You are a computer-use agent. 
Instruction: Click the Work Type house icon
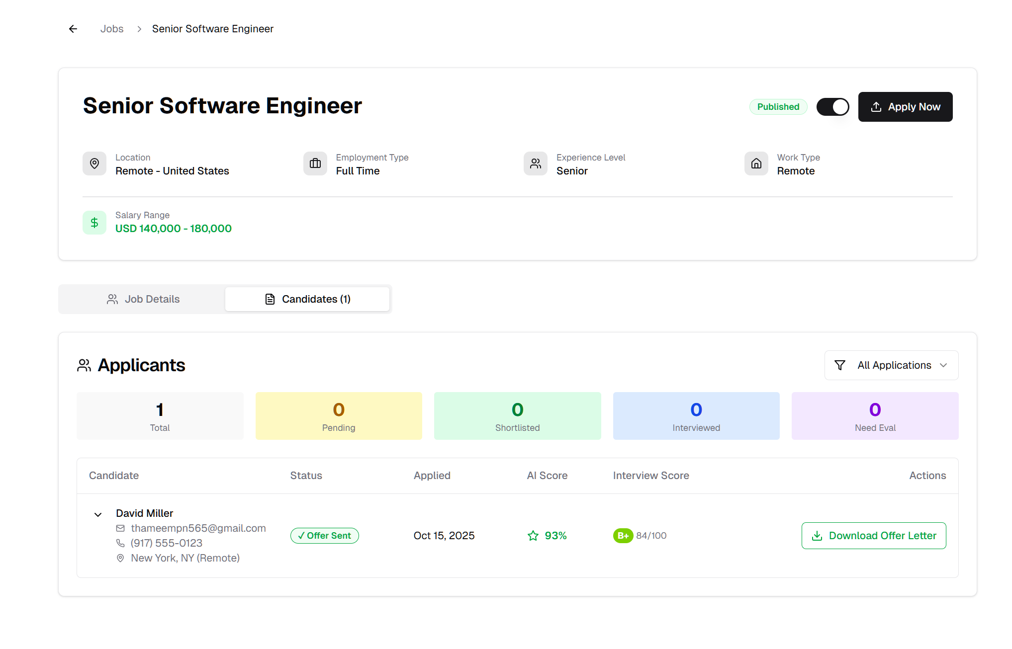pyautogui.click(x=756, y=163)
